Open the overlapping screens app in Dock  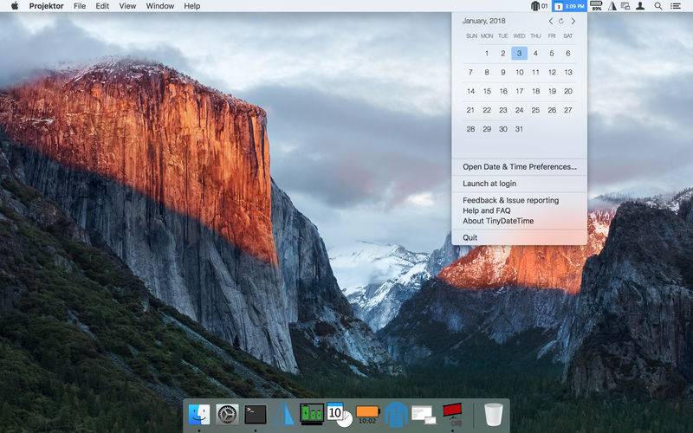click(x=424, y=416)
